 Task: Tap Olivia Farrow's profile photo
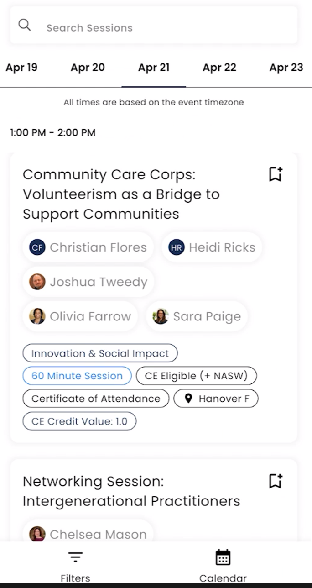(x=37, y=316)
